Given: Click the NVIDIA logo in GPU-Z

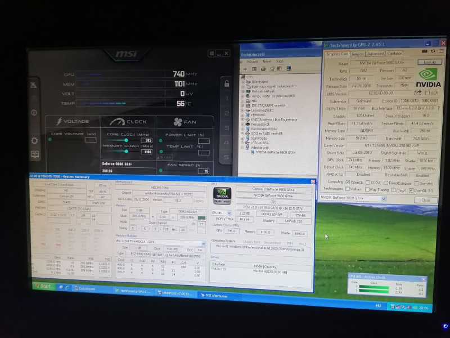Looking at the screenshot, I should pyautogui.click(x=428, y=77).
